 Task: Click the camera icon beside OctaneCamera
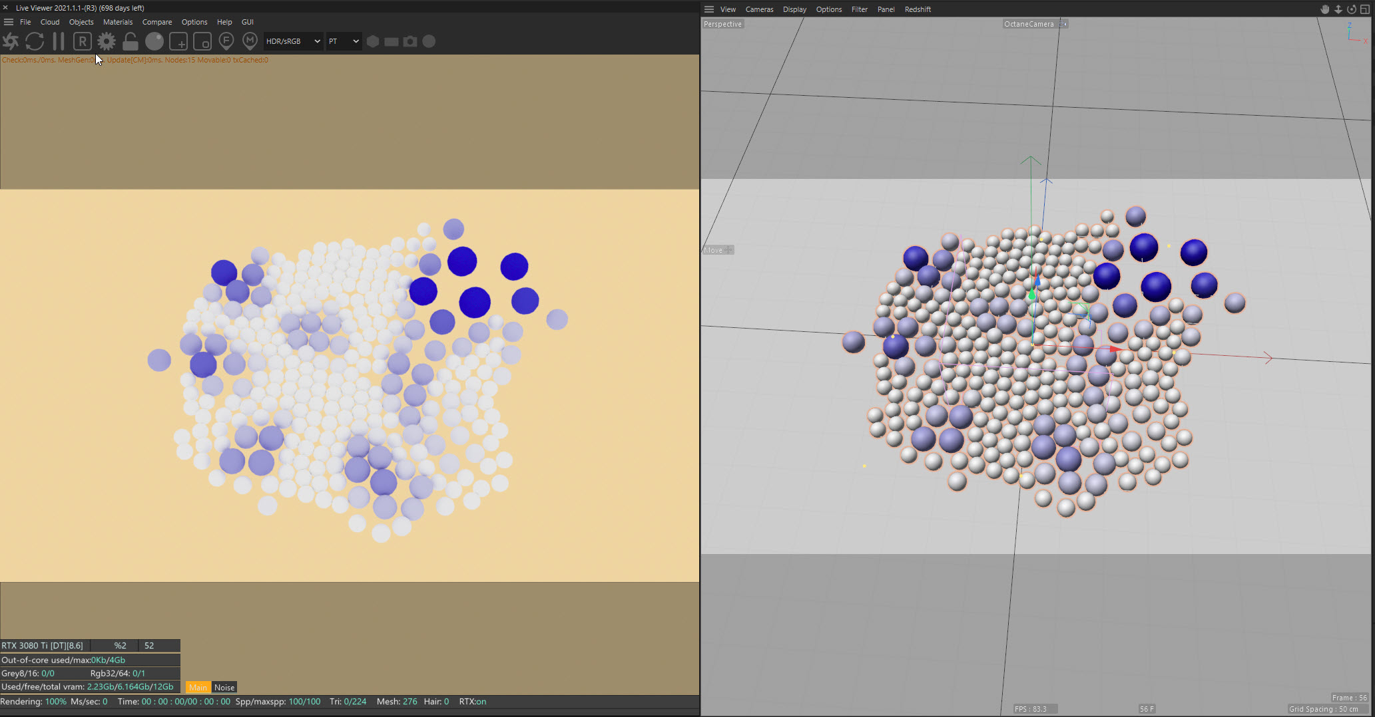(x=1063, y=24)
